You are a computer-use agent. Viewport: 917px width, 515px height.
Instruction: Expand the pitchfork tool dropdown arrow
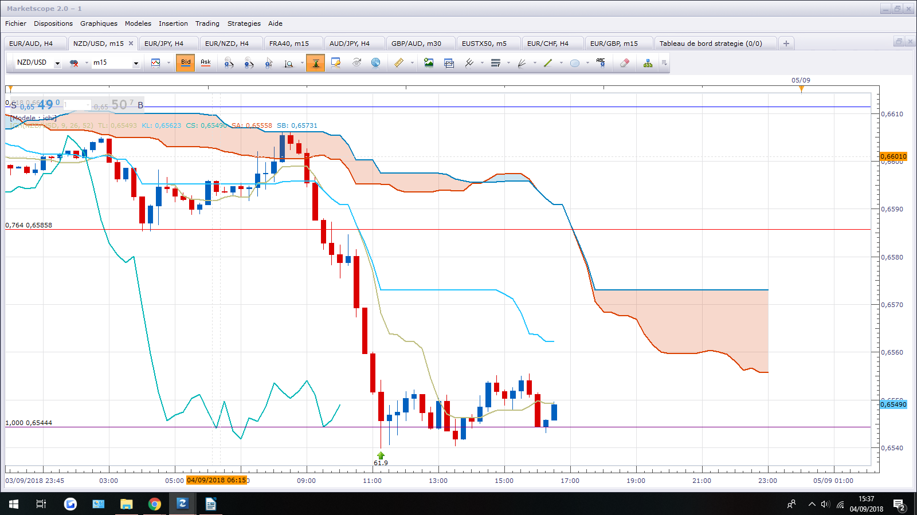(x=482, y=63)
